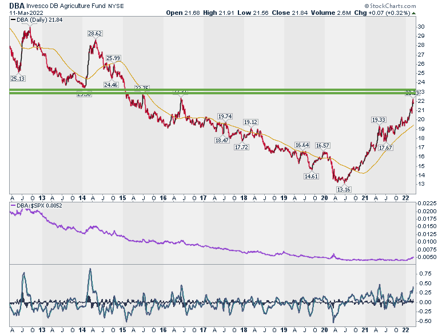Click the DBA ticker symbol title
Image resolution: width=446 pixels, height=335 pixels.
pos(17,6)
